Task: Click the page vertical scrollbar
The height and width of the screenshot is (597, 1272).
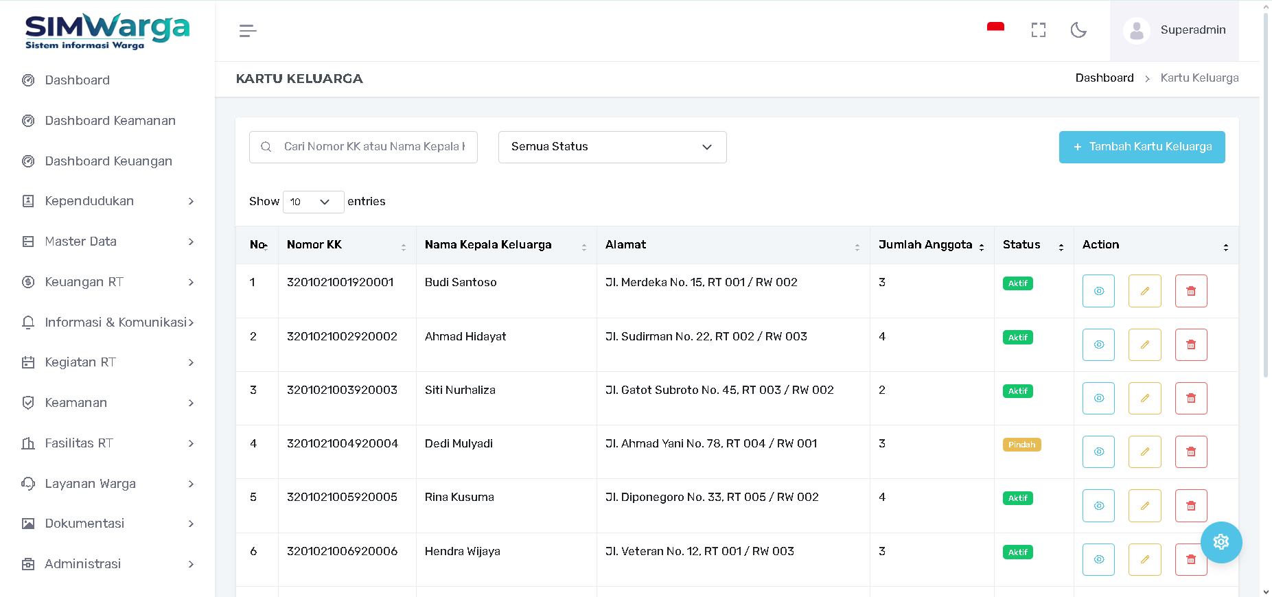Action: [1265, 206]
